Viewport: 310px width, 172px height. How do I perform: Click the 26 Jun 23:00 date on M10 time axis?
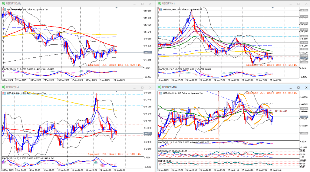(x=219, y=170)
